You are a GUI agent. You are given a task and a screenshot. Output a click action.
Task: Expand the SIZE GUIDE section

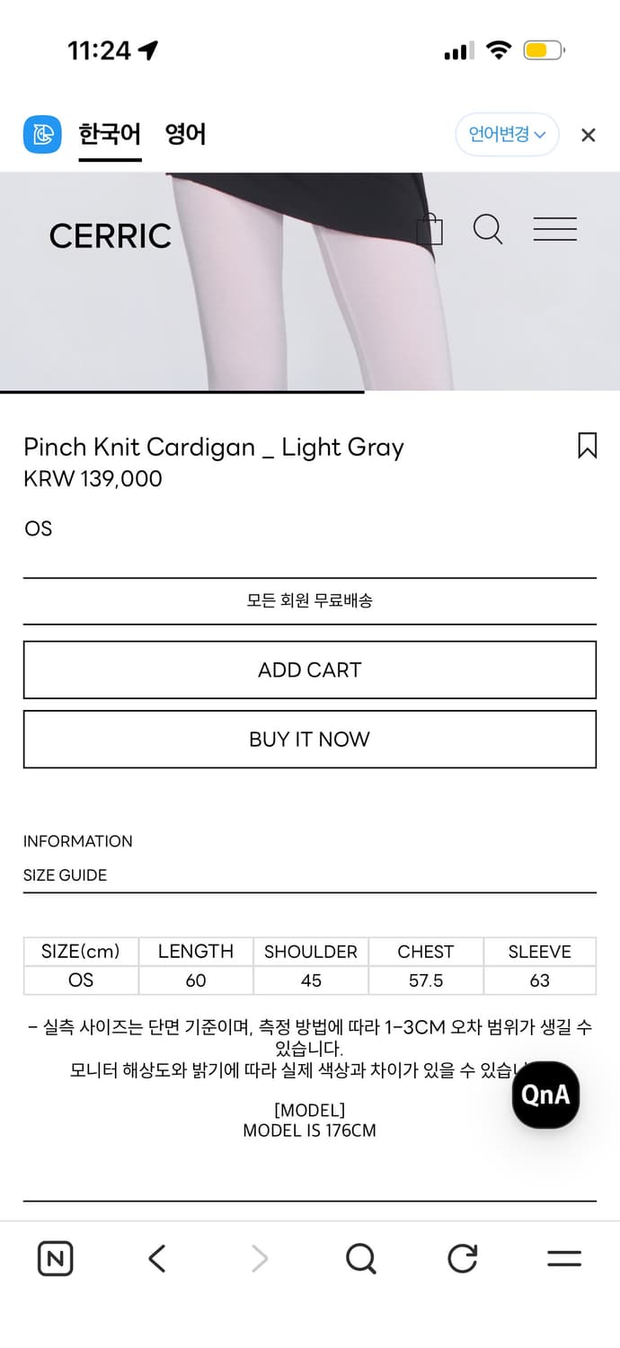65,875
